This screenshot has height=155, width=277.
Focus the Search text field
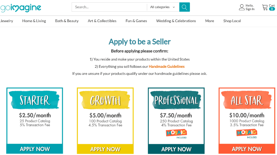(109, 7)
